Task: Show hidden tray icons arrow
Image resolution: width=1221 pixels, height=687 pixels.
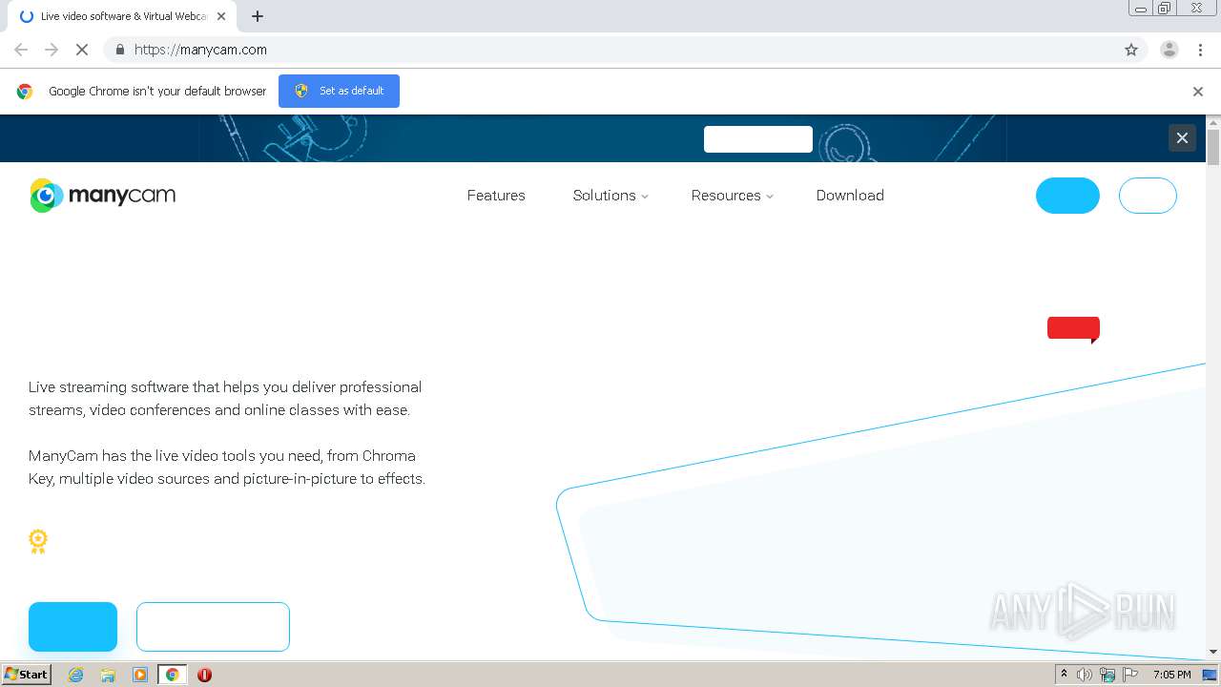Action: [1064, 675]
